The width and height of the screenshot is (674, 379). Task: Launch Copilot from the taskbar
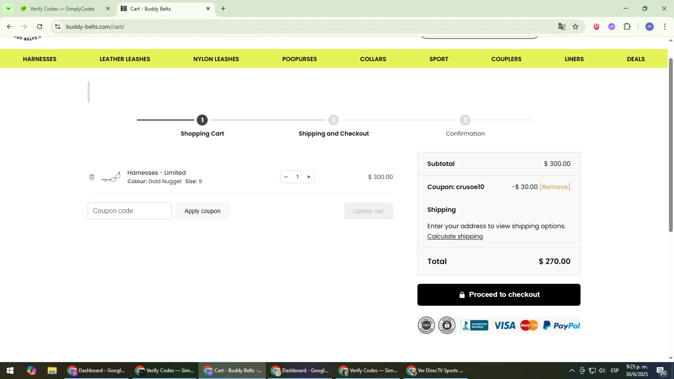pyautogui.click(x=31, y=371)
